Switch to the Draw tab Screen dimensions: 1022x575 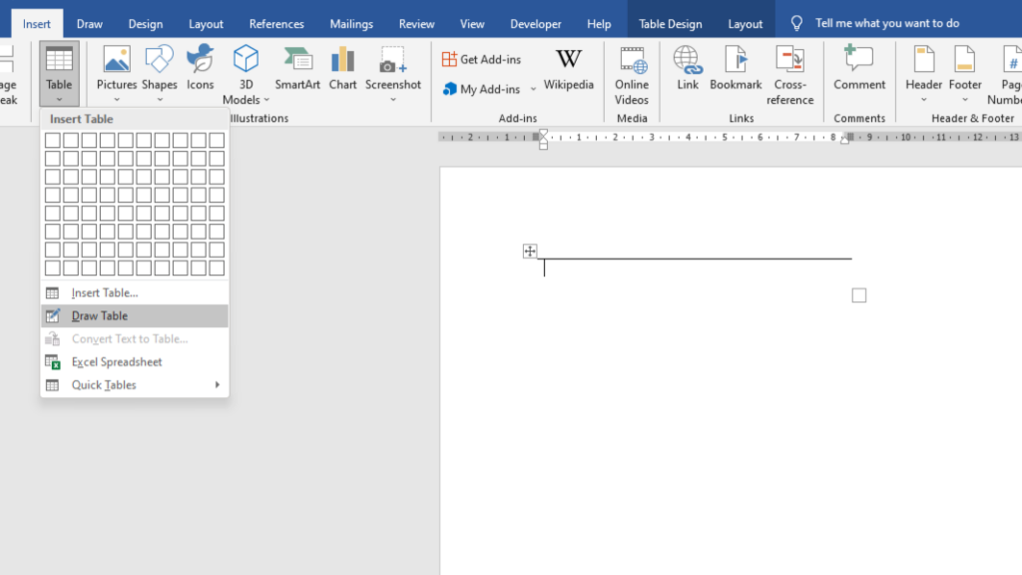click(89, 24)
